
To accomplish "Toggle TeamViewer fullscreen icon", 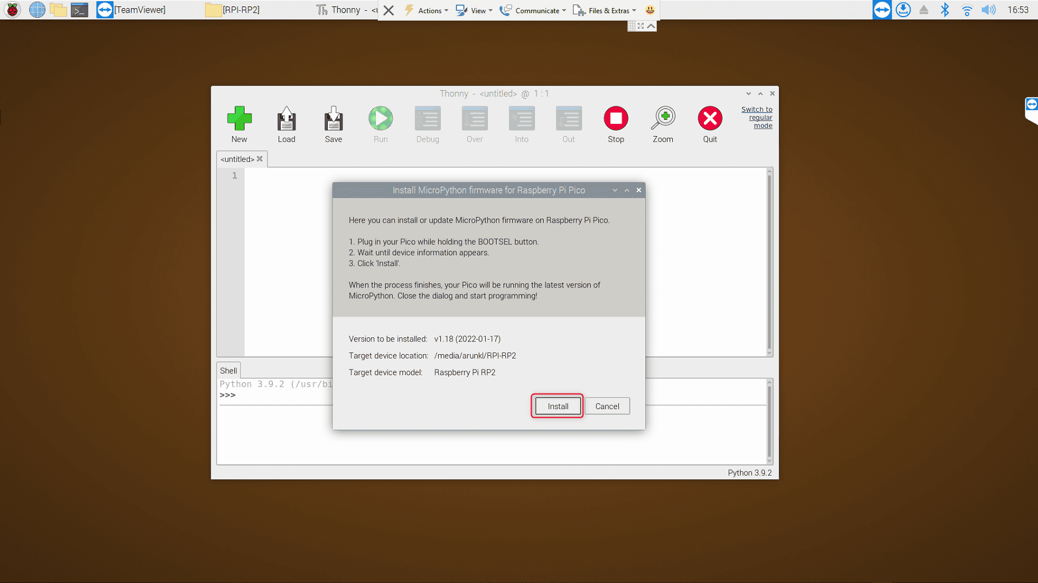I will [x=641, y=26].
